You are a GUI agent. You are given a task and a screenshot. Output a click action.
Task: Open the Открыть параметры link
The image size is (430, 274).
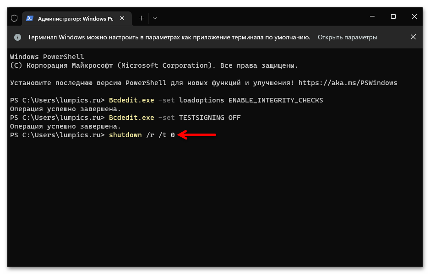347,37
